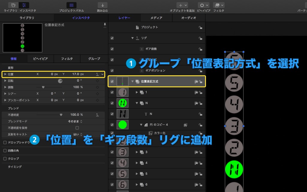The image size is (307, 192).
Task: Collapse 円 のコピー 4 layer triangle
Action: pos(141,125)
